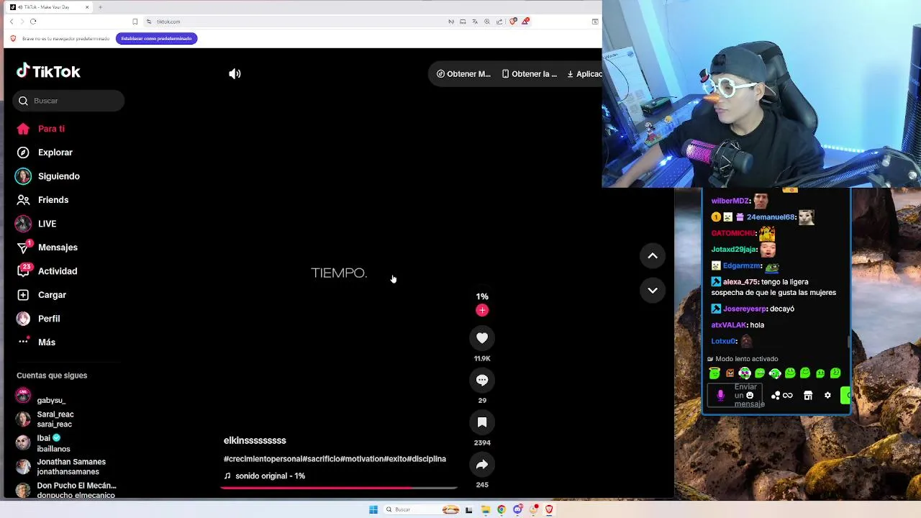Open Mensajes in the sidebar
The height and width of the screenshot is (518, 921).
[x=47, y=247]
